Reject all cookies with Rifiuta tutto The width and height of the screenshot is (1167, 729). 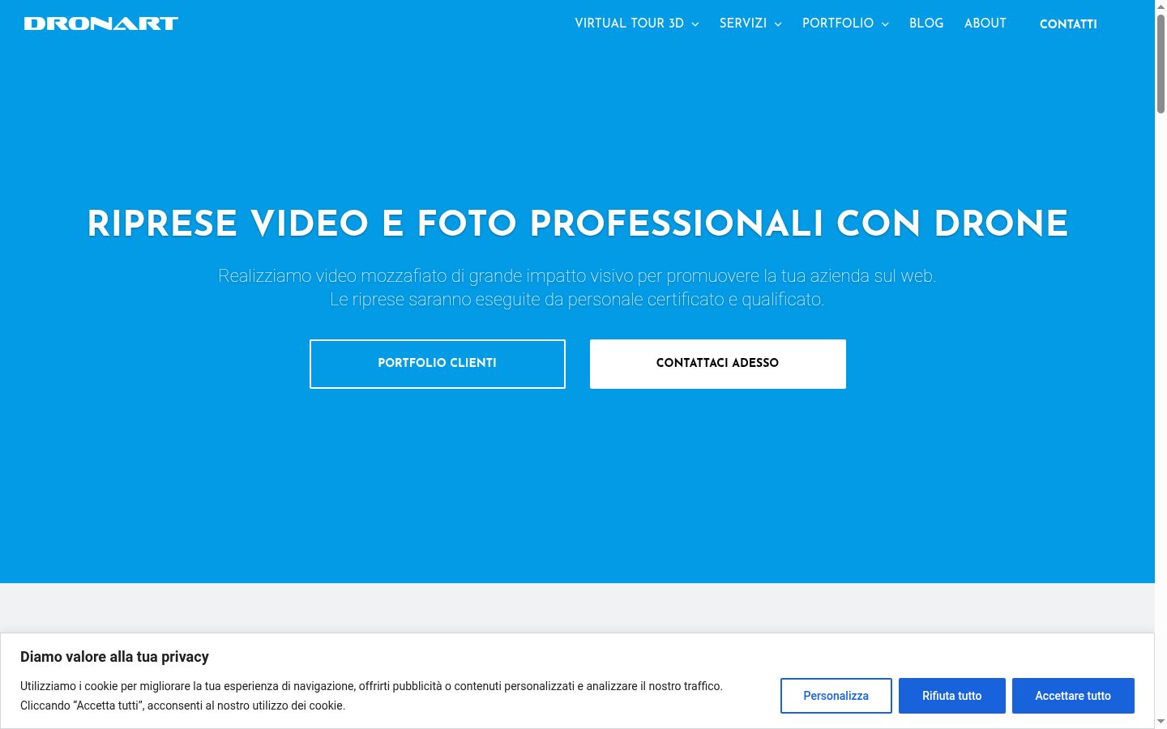point(952,696)
